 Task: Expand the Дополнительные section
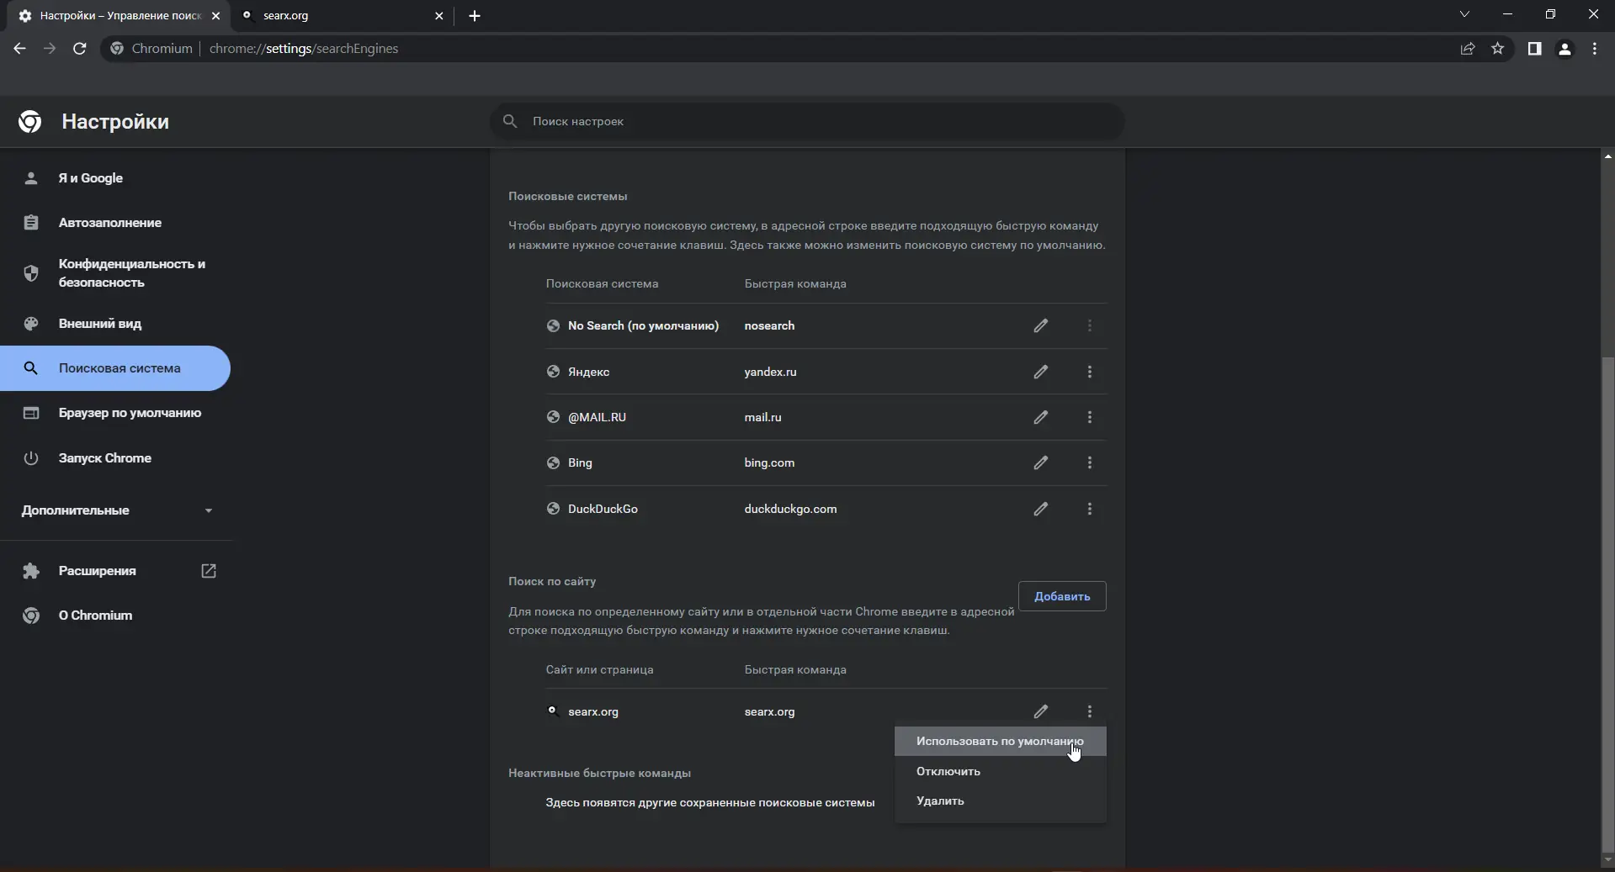click(116, 510)
